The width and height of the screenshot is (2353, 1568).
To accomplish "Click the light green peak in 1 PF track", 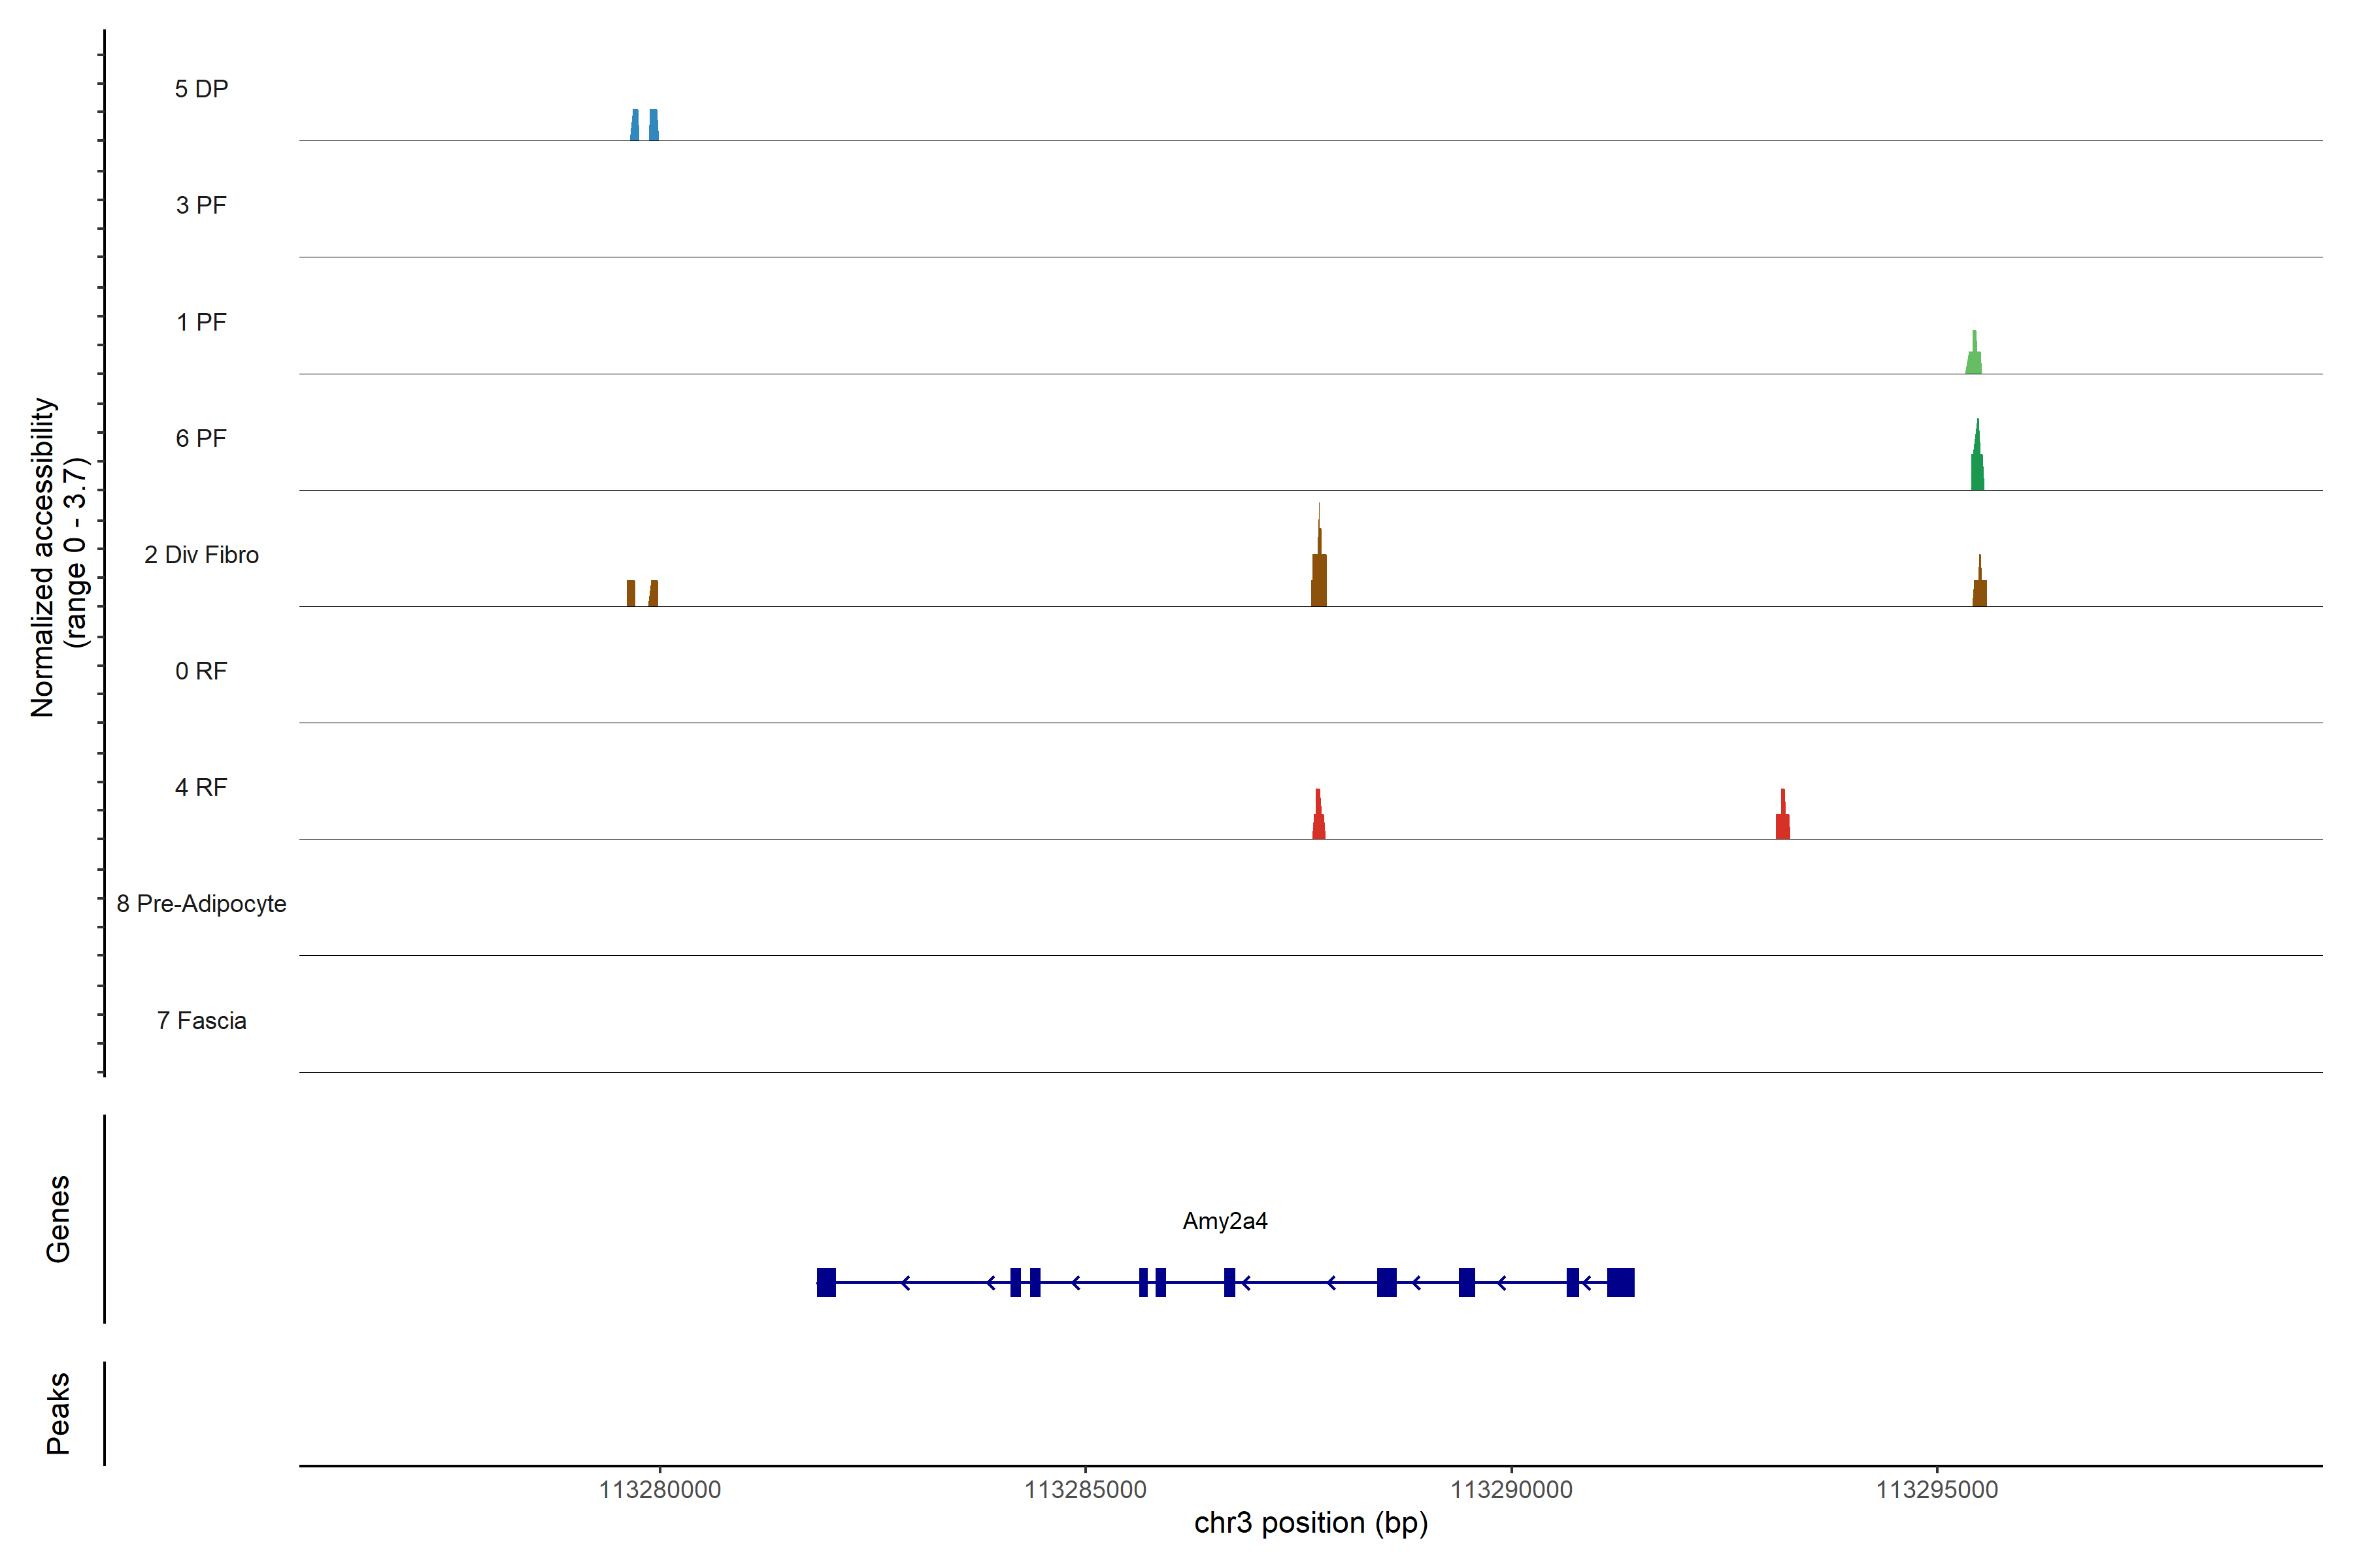I will tap(1973, 361).
